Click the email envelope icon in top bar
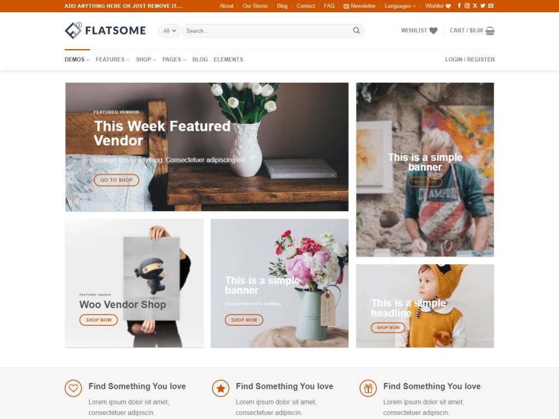 [x=491, y=6]
